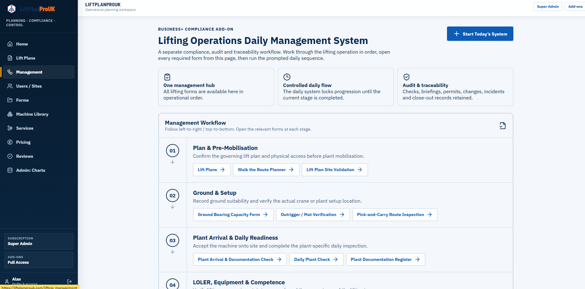
Task: Click the arrow icon on Lift Plans button
Action: [222, 170]
